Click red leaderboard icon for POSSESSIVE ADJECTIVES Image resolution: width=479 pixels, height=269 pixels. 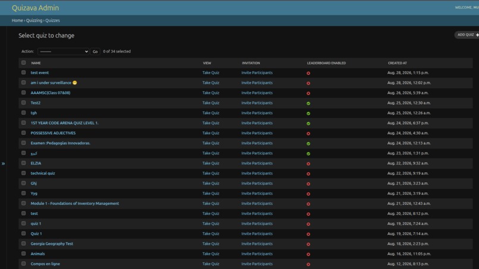pyautogui.click(x=308, y=134)
